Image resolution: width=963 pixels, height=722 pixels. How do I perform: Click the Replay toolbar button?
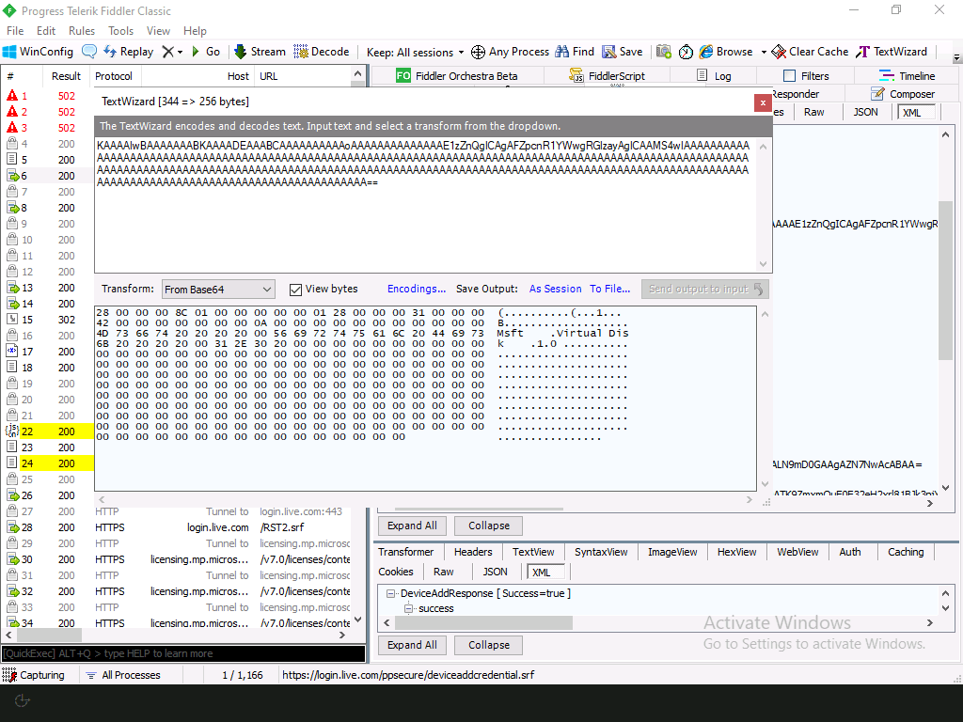click(128, 52)
